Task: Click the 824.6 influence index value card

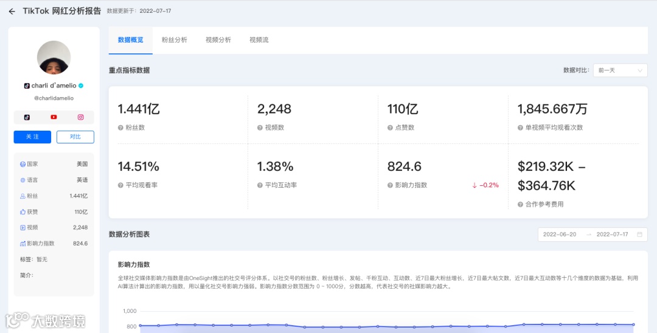Action: [405, 166]
